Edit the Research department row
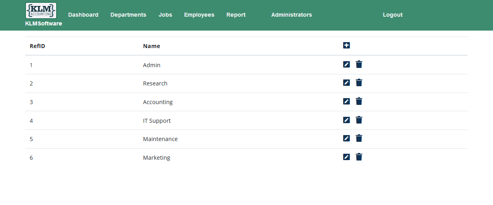 [x=346, y=83]
